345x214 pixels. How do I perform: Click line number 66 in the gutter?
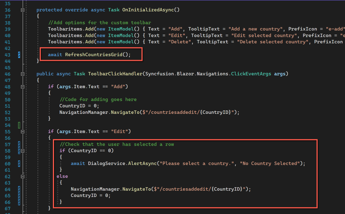(x=8, y=202)
